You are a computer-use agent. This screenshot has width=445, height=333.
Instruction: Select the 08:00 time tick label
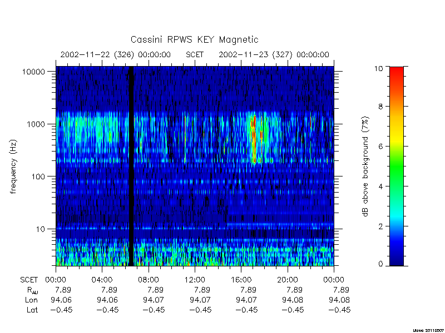(x=149, y=280)
